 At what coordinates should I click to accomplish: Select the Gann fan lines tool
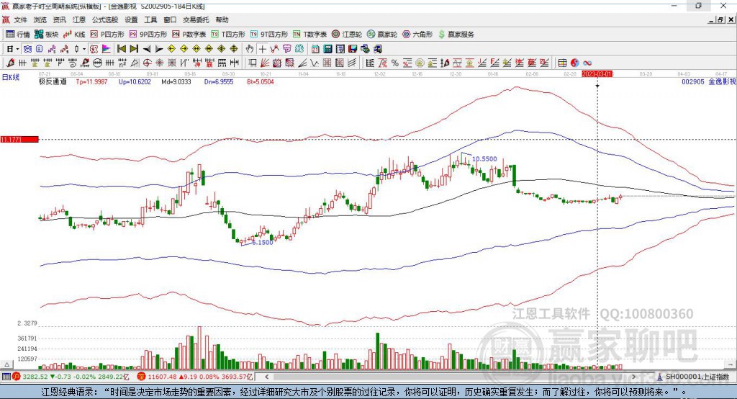[x=264, y=63]
